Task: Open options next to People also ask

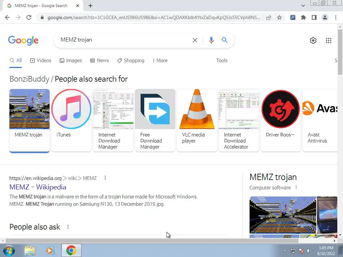Action: coord(68,227)
